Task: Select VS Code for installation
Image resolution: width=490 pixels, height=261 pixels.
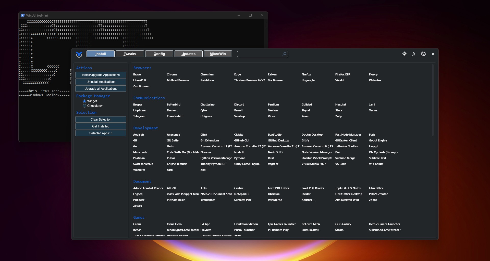Action: [x=340, y=164]
